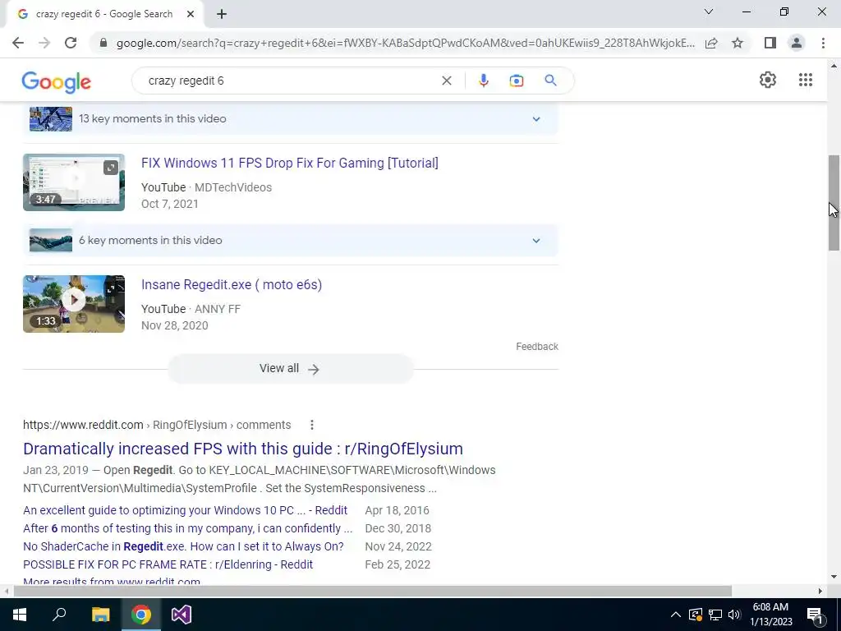The image size is (841, 631).
Task: Click the Google logo
Action: [x=57, y=81]
